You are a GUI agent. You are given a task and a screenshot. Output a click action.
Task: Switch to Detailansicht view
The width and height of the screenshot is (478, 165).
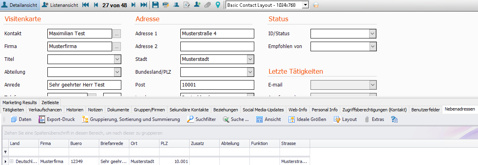[x=20, y=5]
